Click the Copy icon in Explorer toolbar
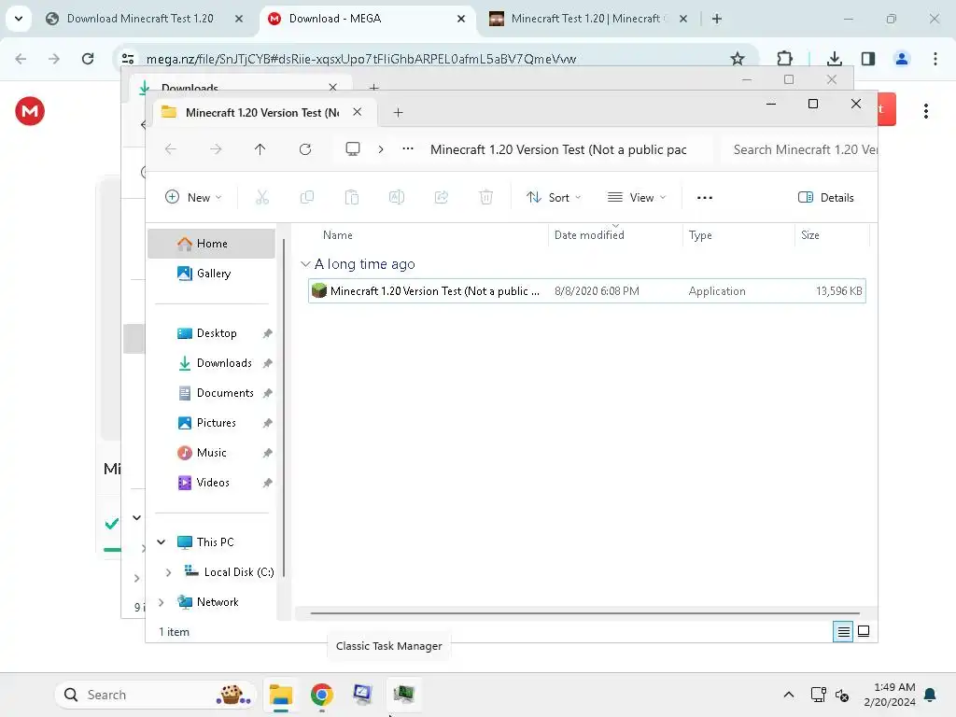This screenshot has height=717, width=956. [x=306, y=197]
